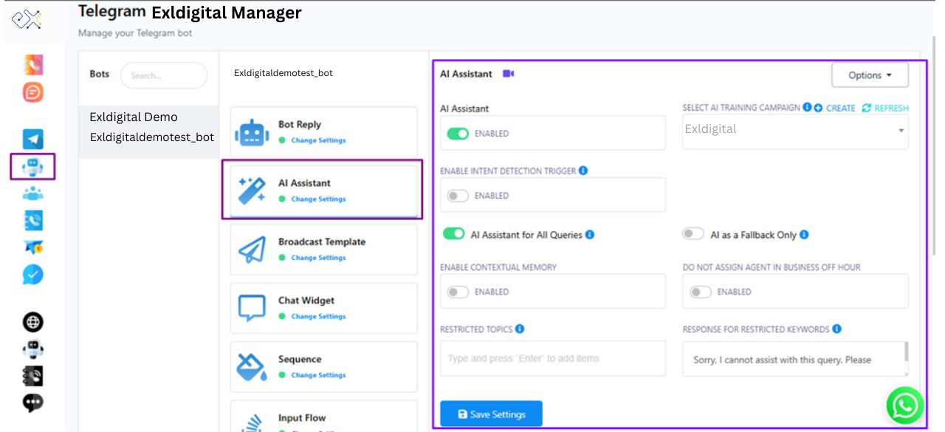This screenshot has width=945, height=432.
Task: Open the Input Flow settings card
Action: [x=323, y=416]
